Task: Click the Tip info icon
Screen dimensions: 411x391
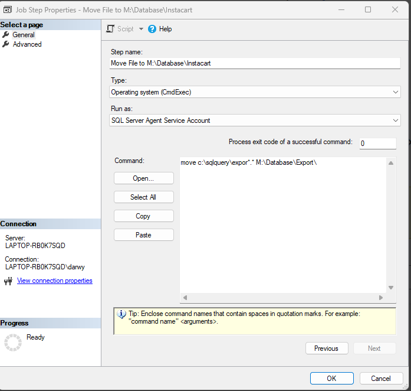Action: click(x=121, y=314)
